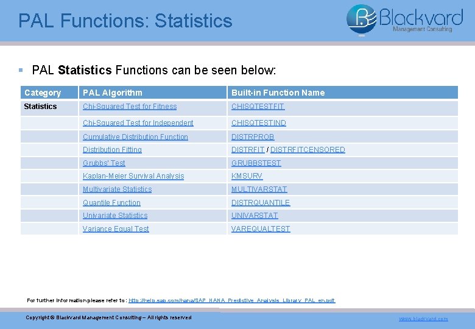
Task: Visit www.blackvard.com footer link
Action: pyautogui.click(x=423, y=319)
